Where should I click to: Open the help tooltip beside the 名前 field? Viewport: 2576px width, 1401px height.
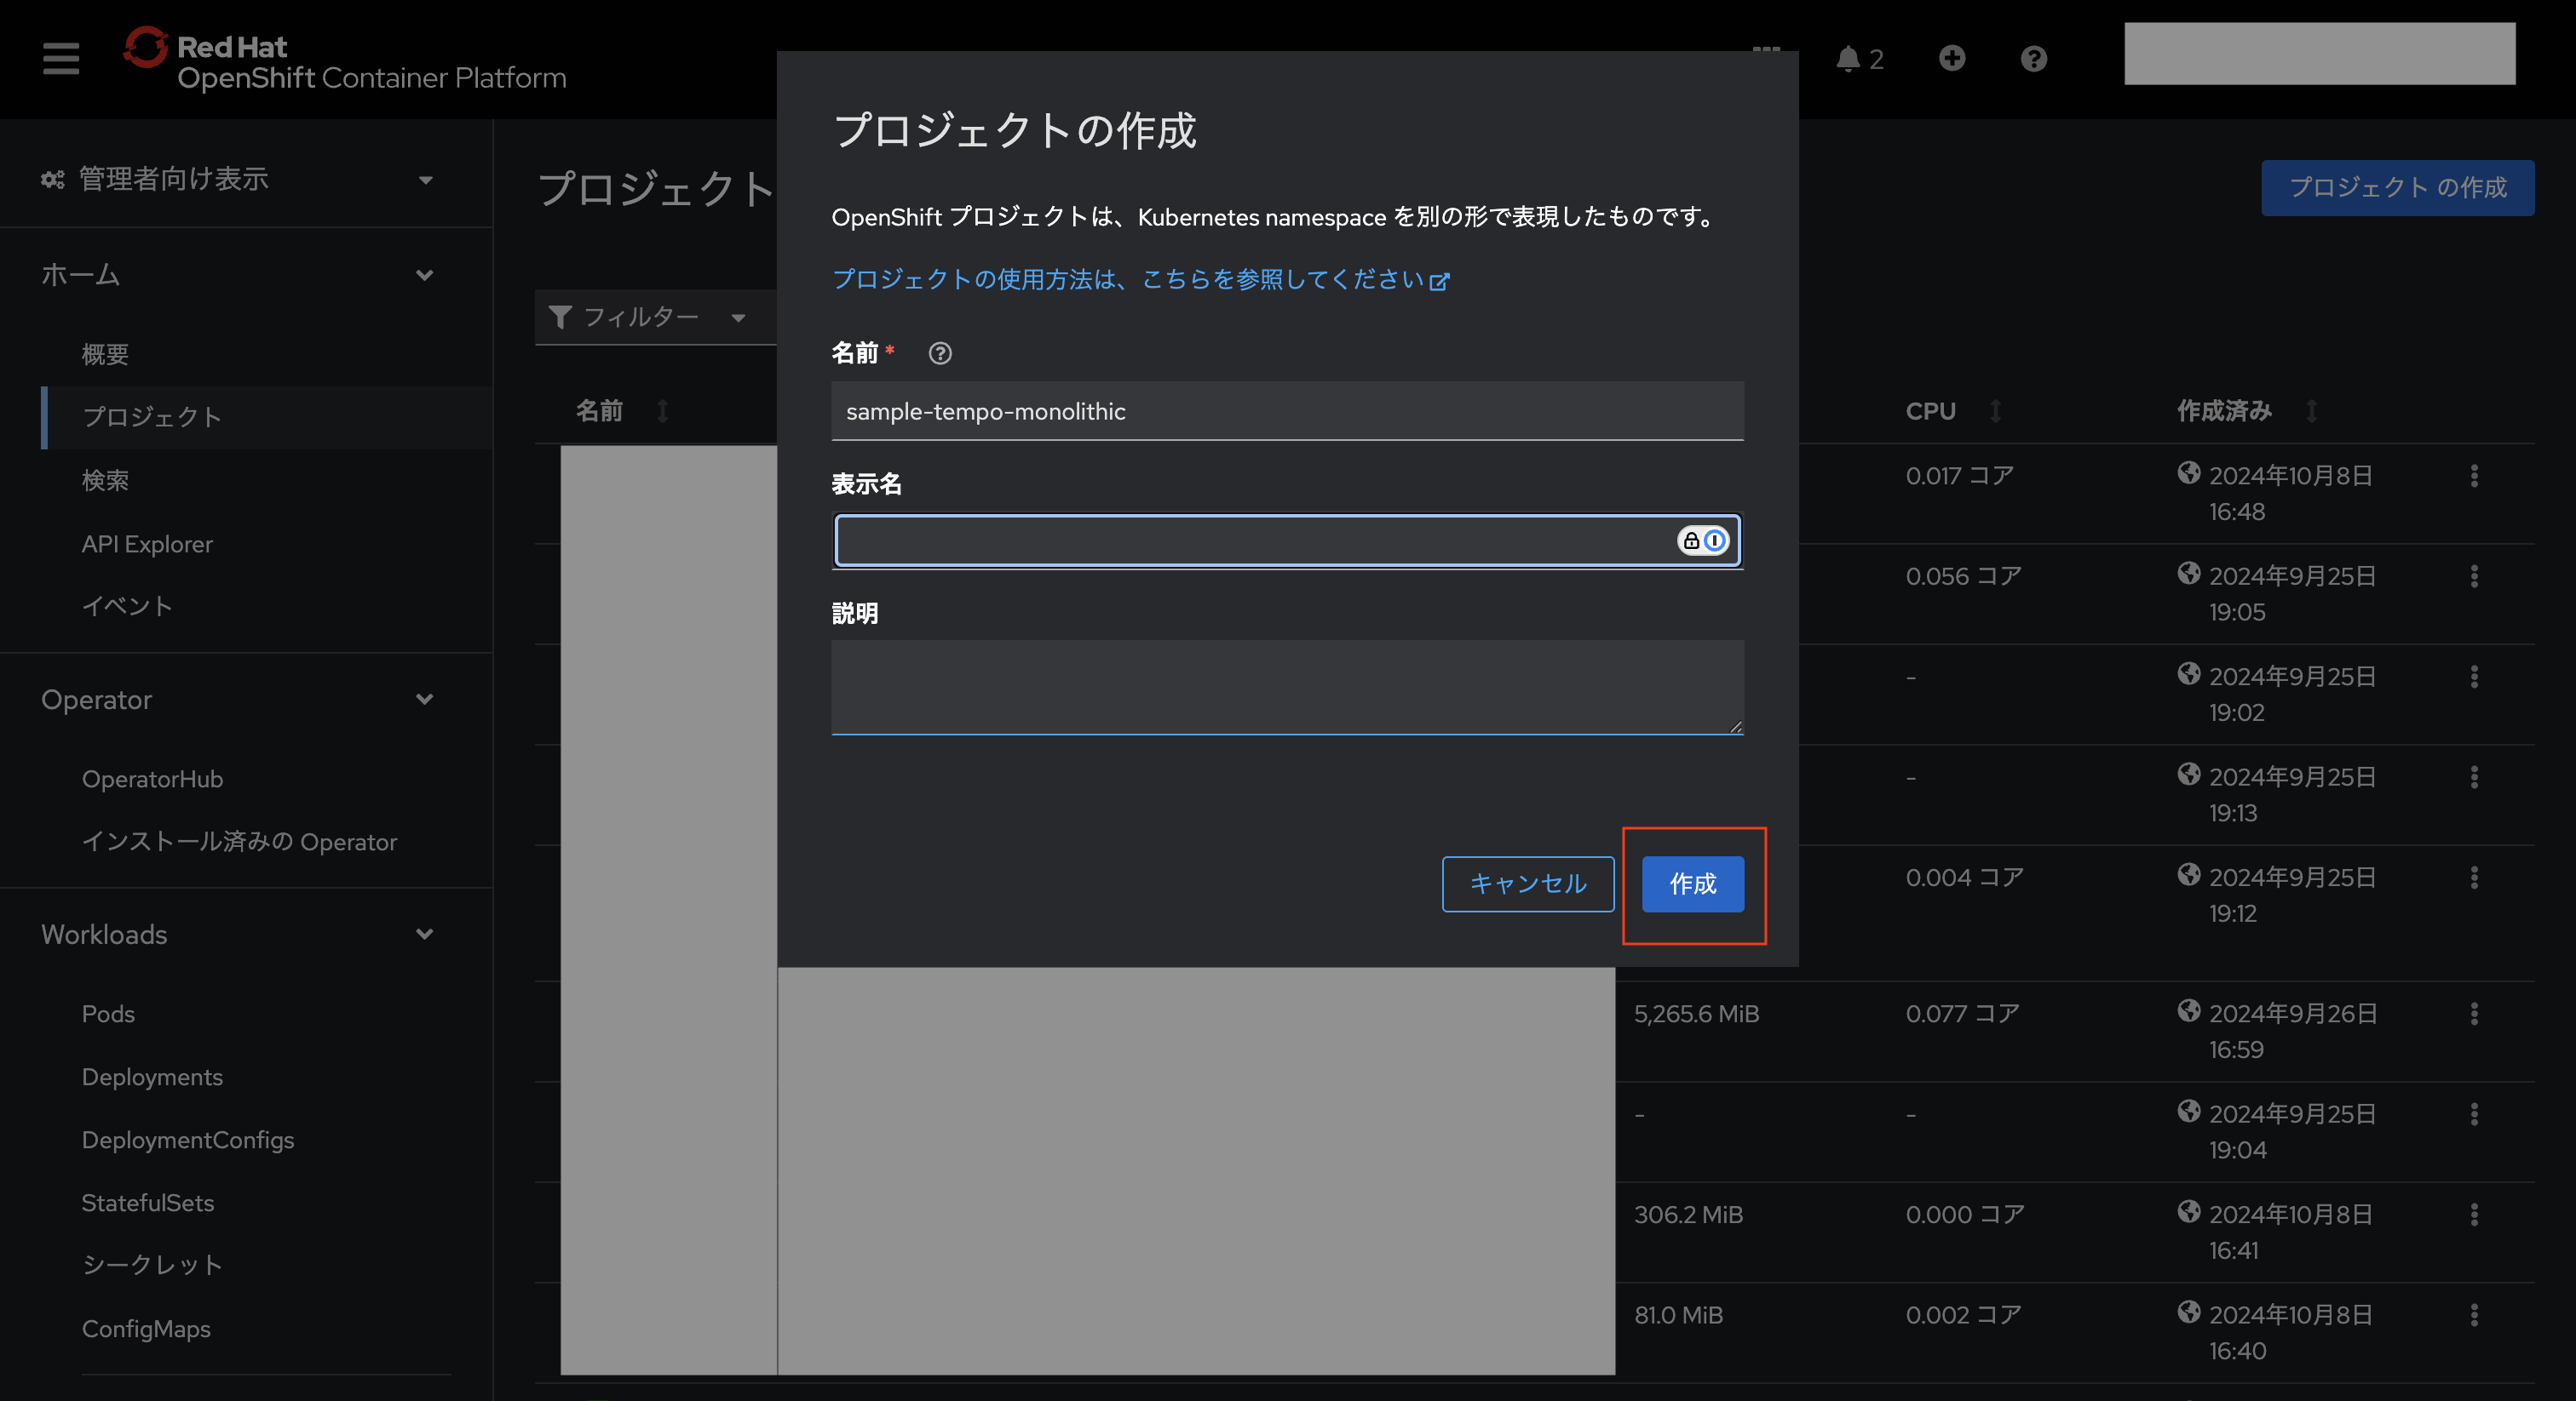tap(940, 352)
